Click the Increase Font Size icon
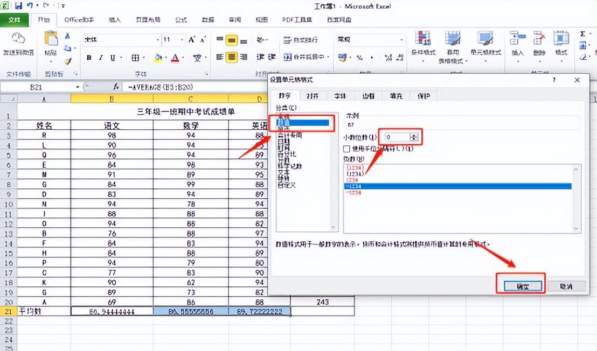 pyautogui.click(x=192, y=39)
